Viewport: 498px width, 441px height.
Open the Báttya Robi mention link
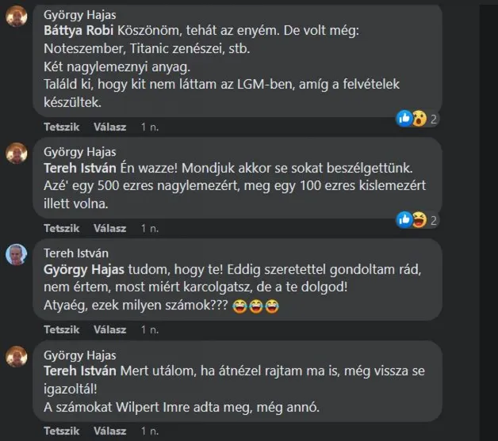[78, 31]
